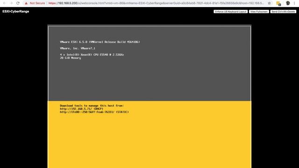Bookmark this page with the star icon
This screenshot has height=168, width=299.
[269, 3]
